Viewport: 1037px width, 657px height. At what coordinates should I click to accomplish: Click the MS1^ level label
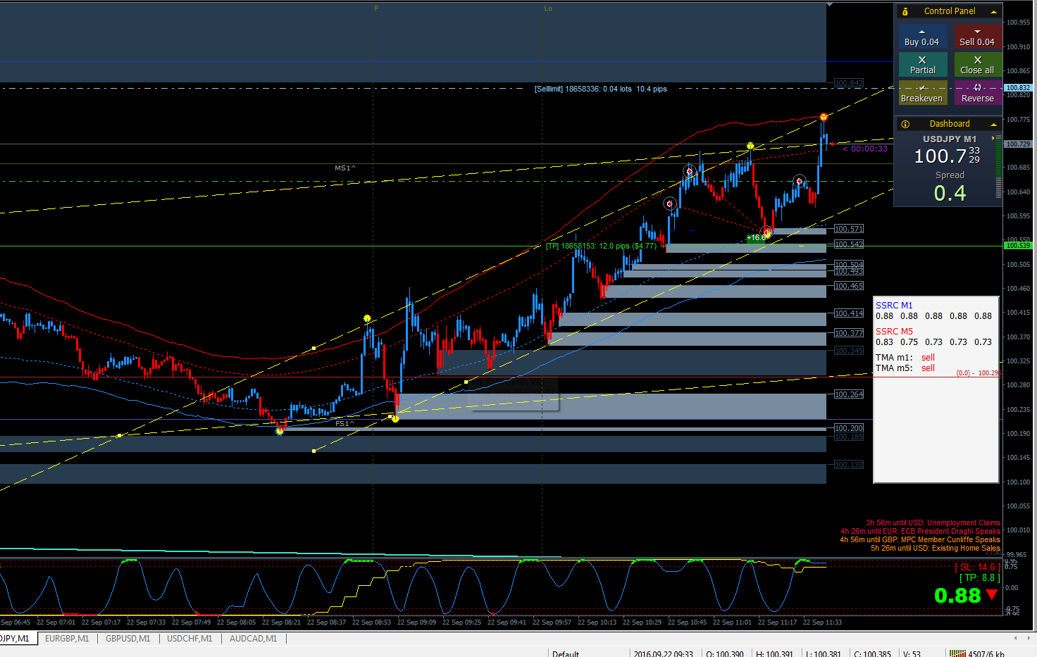pyautogui.click(x=345, y=168)
